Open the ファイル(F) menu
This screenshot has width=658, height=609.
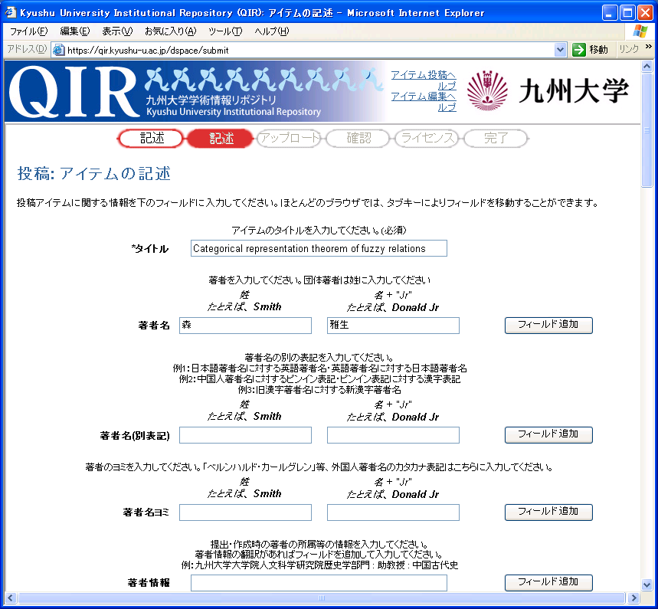click(x=28, y=31)
